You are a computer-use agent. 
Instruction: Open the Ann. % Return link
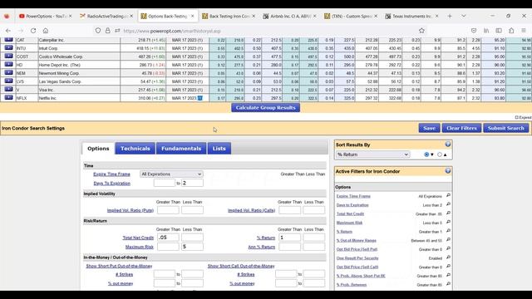click(x=262, y=247)
